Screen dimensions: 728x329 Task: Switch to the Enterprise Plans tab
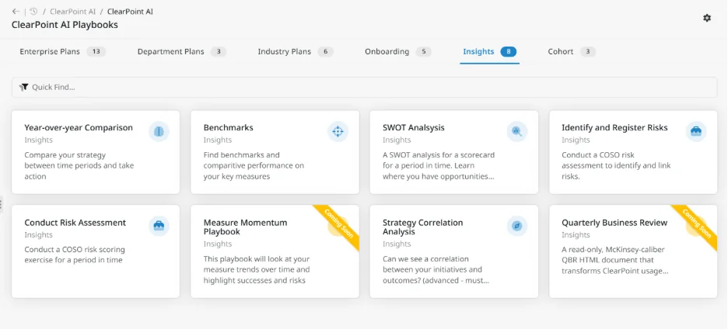(x=63, y=51)
